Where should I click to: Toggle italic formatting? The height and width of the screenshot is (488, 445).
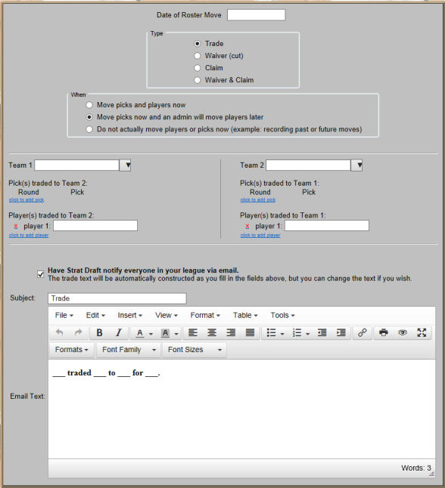pyautogui.click(x=119, y=332)
